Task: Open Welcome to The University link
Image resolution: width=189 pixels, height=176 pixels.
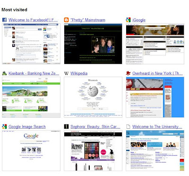Action: click(157, 127)
